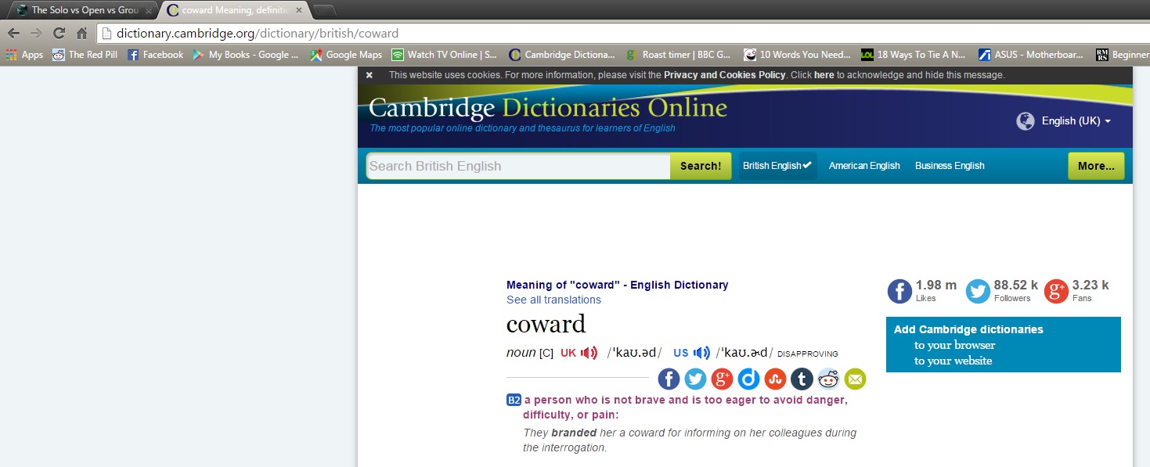Open the Privacy and Cookies Policy link
The width and height of the screenshot is (1150, 467).
tap(724, 75)
